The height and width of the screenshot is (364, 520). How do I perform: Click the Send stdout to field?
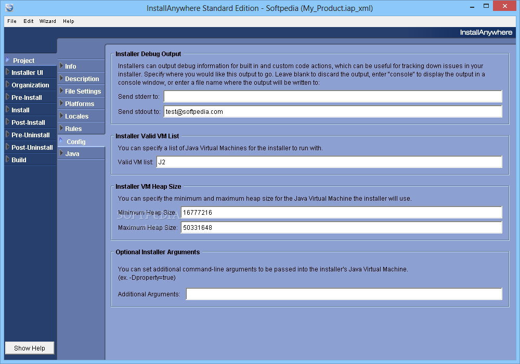(333, 112)
